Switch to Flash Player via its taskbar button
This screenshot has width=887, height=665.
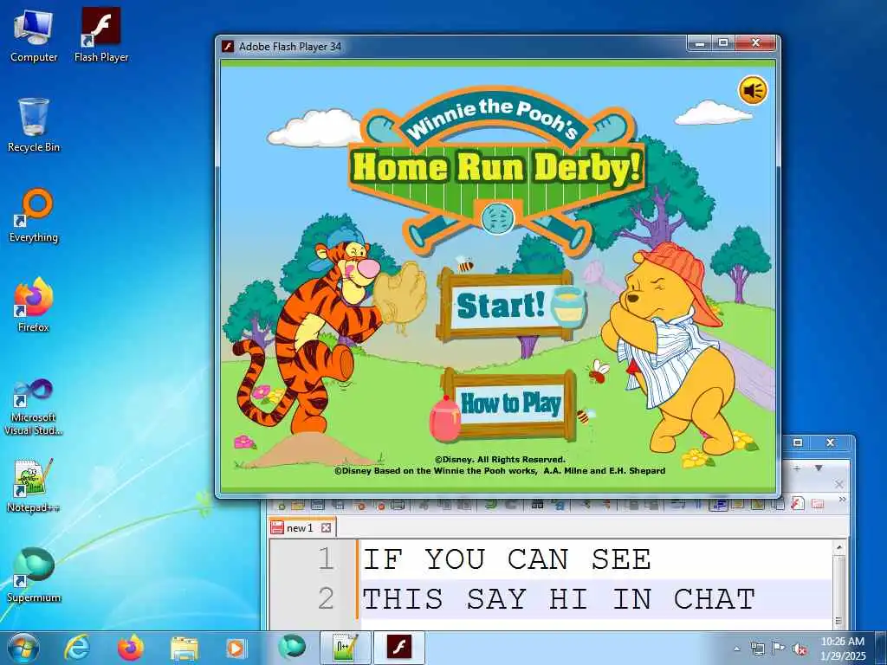click(x=398, y=648)
